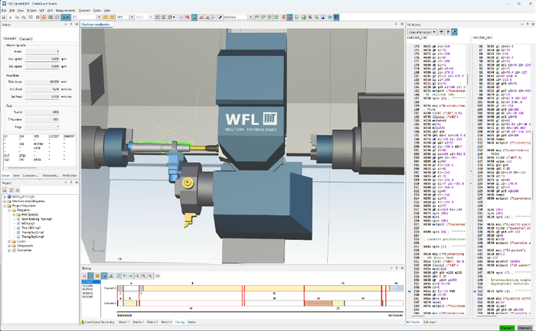This screenshot has height=331, width=536.
Task: Toggle the Auto mode button in toolbar
Action: 66,16
